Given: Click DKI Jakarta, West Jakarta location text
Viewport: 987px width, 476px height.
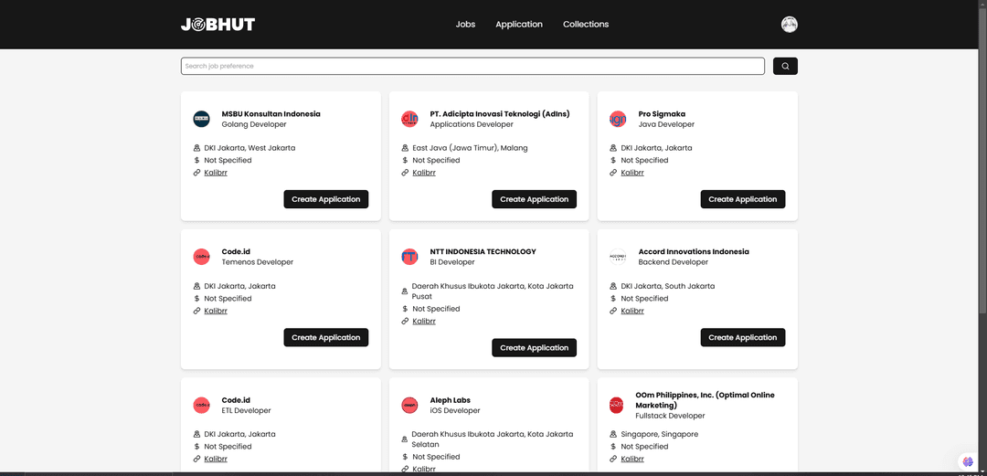Looking at the screenshot, I should pos(249,148).
